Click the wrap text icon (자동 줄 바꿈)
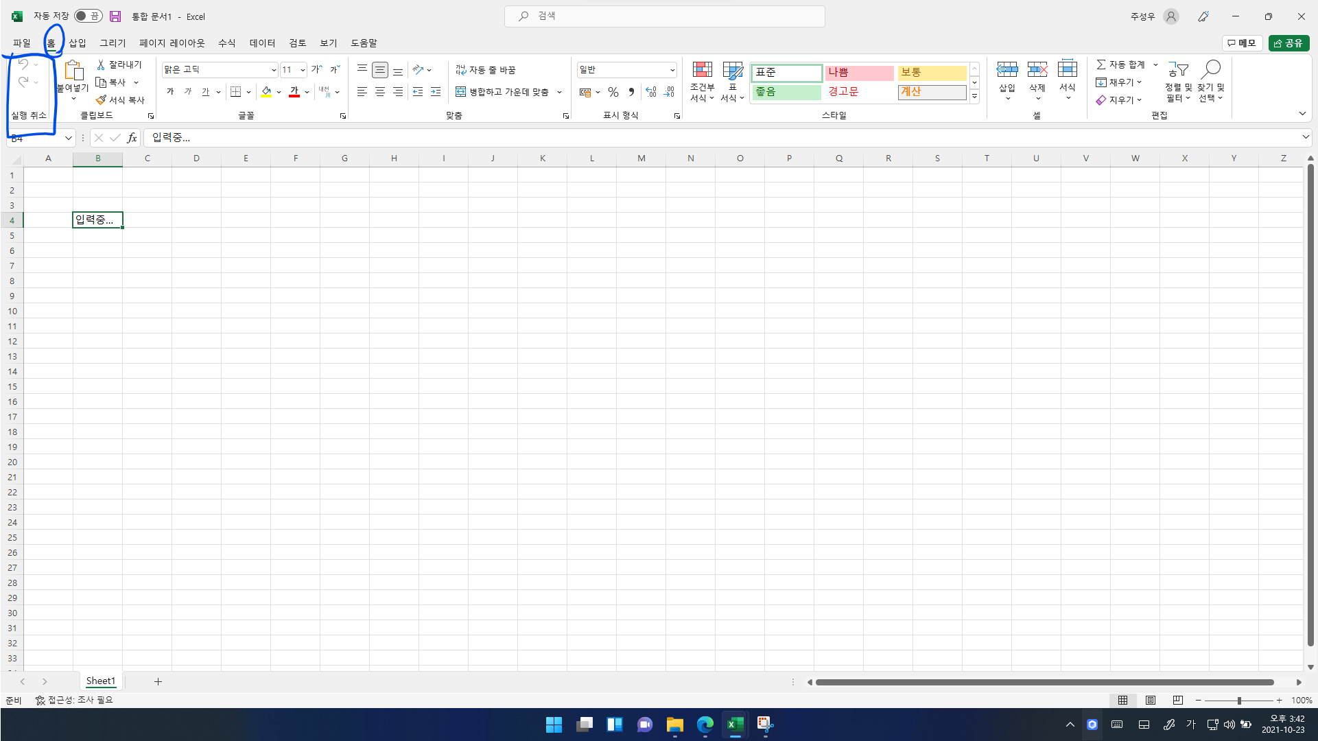Viewport: 1318px width, 741px height. click(461, 70)
